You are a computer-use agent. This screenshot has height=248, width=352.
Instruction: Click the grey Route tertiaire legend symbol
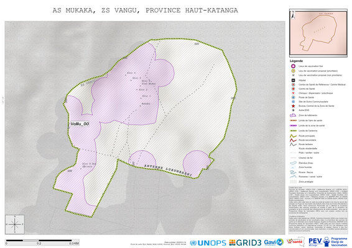(x=293, y=144)
